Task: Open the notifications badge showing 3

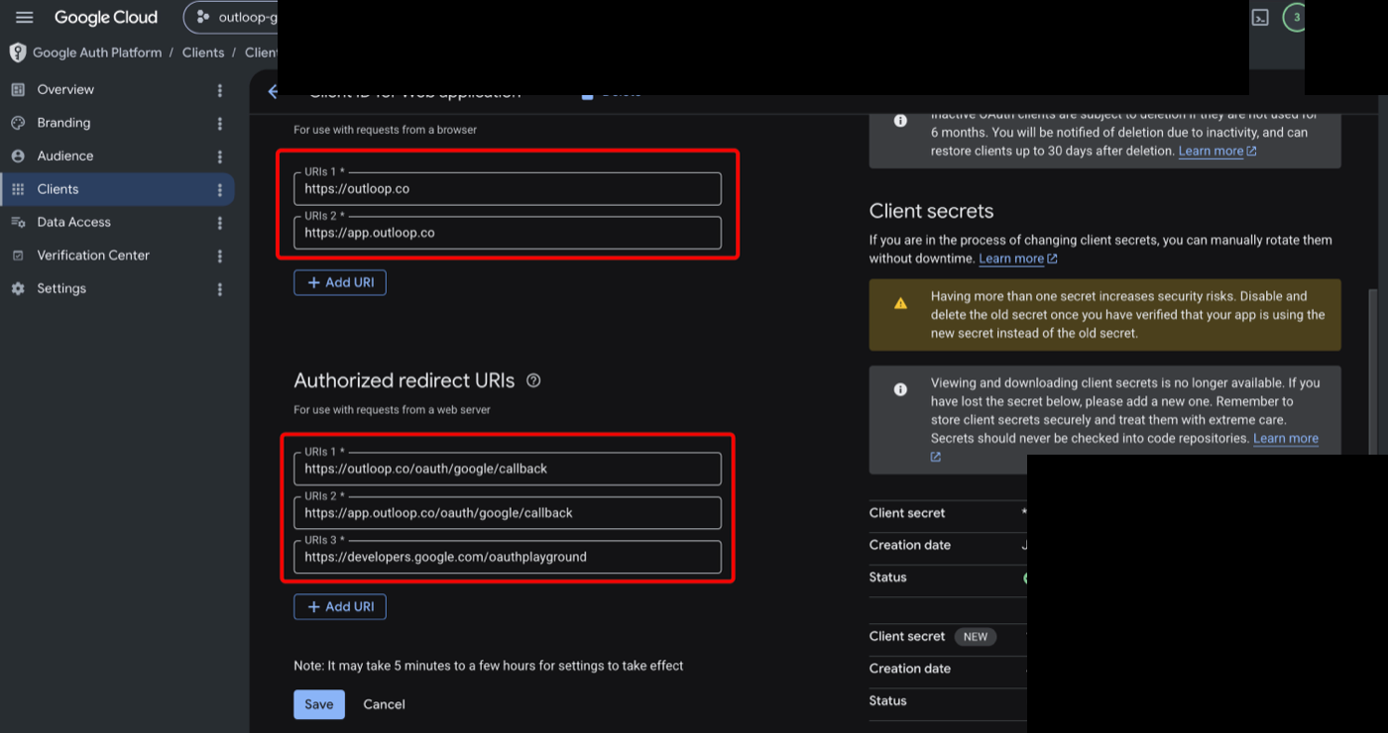Action: click(x=1294, y=18)
